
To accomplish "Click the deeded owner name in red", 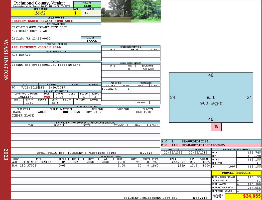I will (x=42, y=21).
